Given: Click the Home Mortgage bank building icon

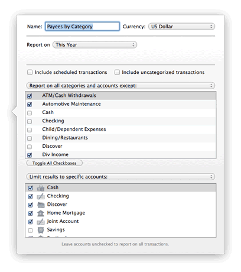Looking at the screenshot, I should click(41, 213).
